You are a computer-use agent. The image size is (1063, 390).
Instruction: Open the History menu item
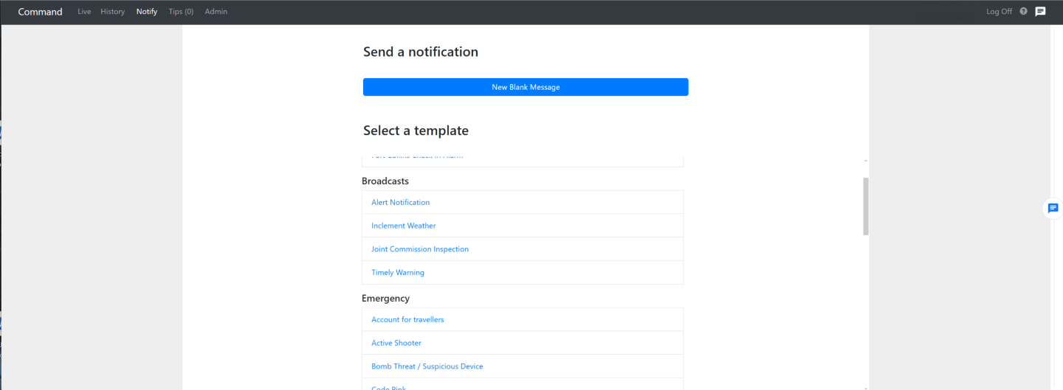(x=112, y=12)
